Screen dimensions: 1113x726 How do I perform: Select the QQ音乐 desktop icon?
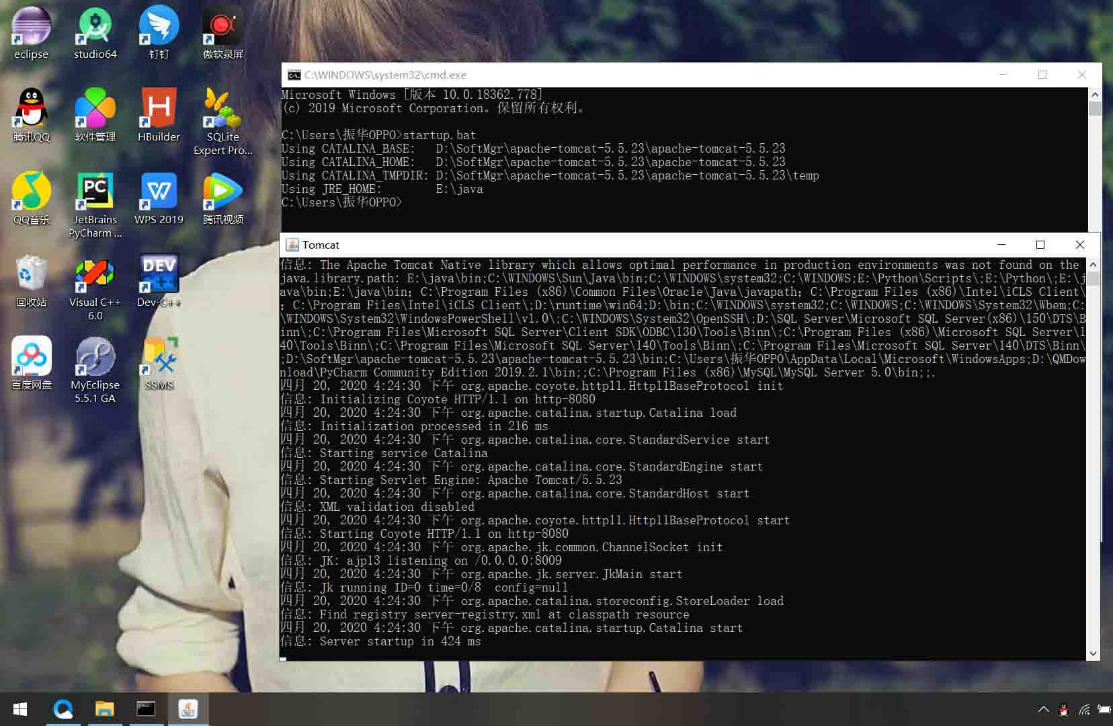31,198
